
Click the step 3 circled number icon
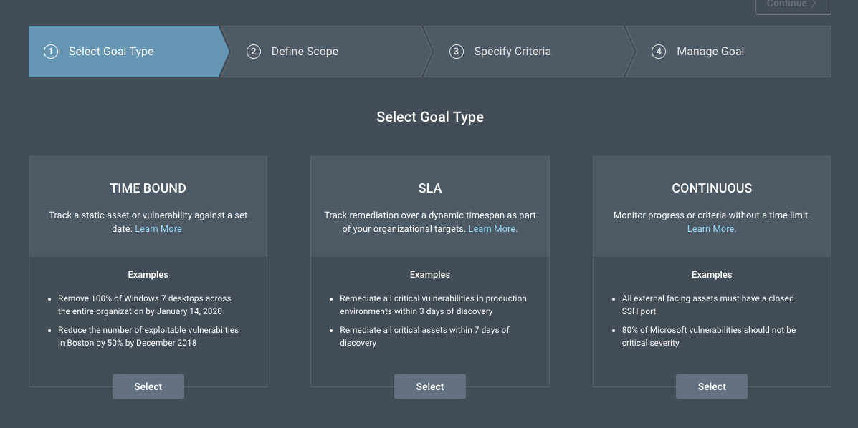click(456, 52)
